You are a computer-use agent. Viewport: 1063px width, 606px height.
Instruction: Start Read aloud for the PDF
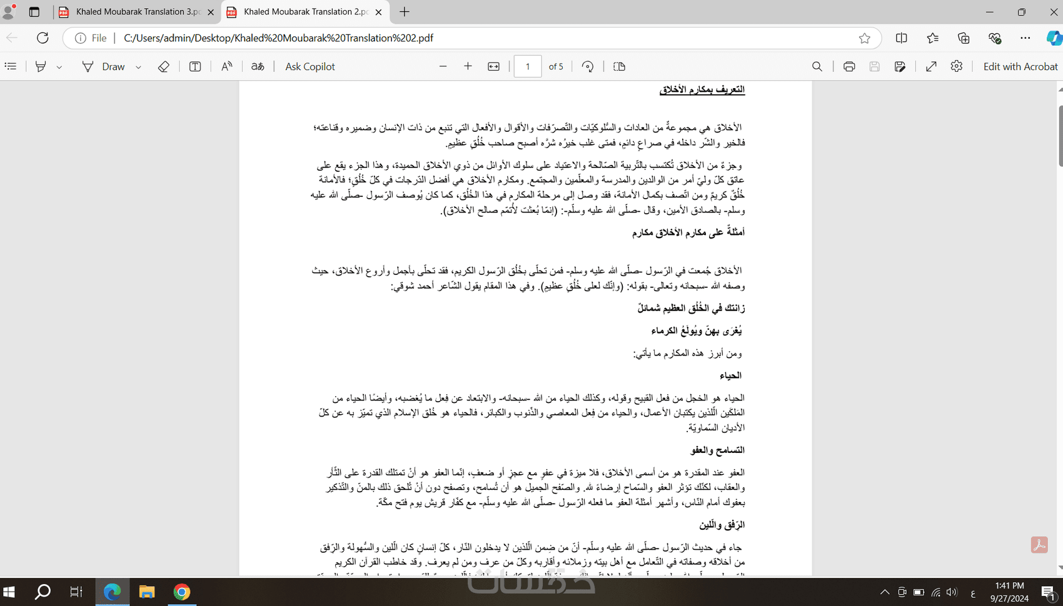click(226, 66)
